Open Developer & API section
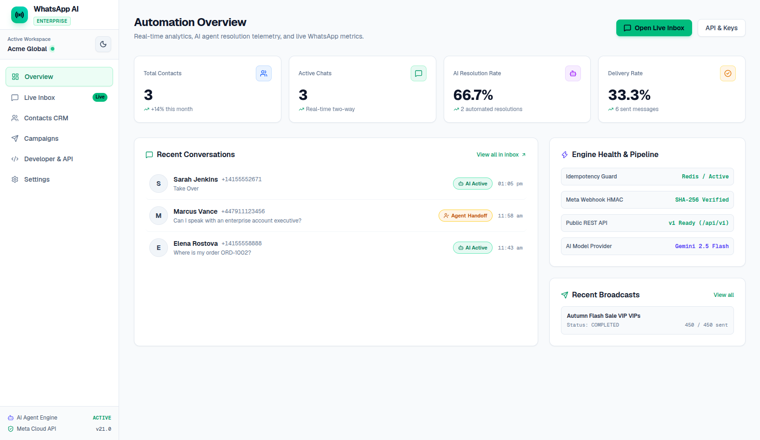Screen dimensions: 760x440 click(59, 159)
